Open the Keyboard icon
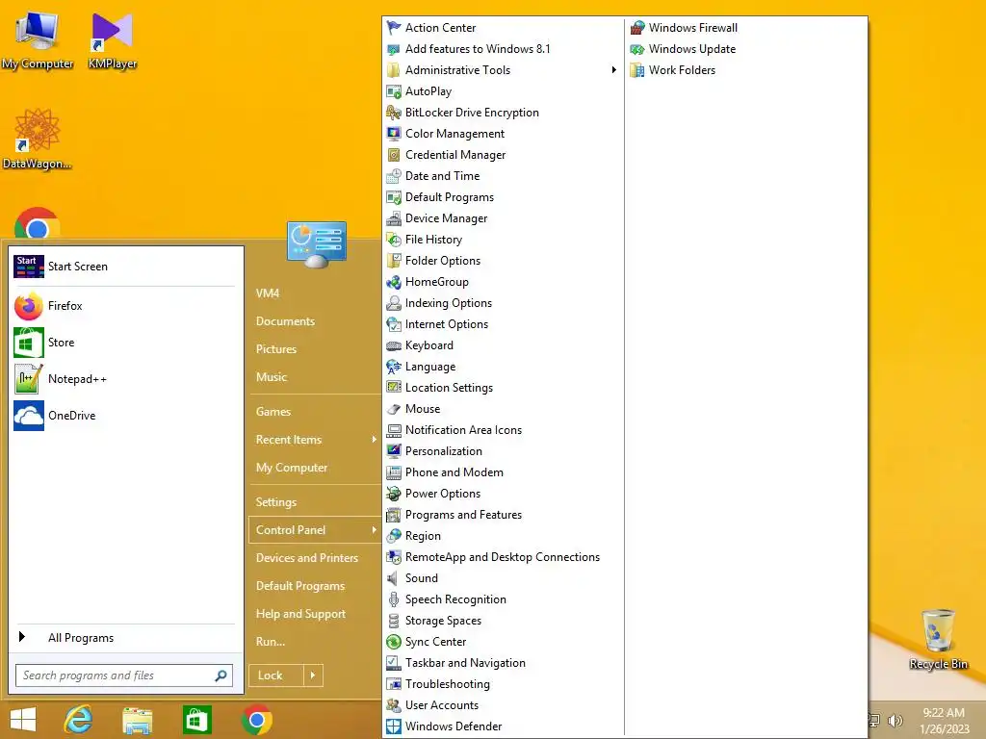The height and width of the screenshot is (739, 986). coord(394,345)
